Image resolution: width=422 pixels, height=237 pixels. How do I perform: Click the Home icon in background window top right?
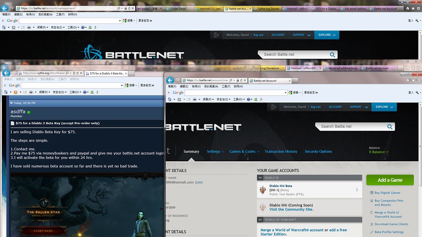click(x=408, y=9)
